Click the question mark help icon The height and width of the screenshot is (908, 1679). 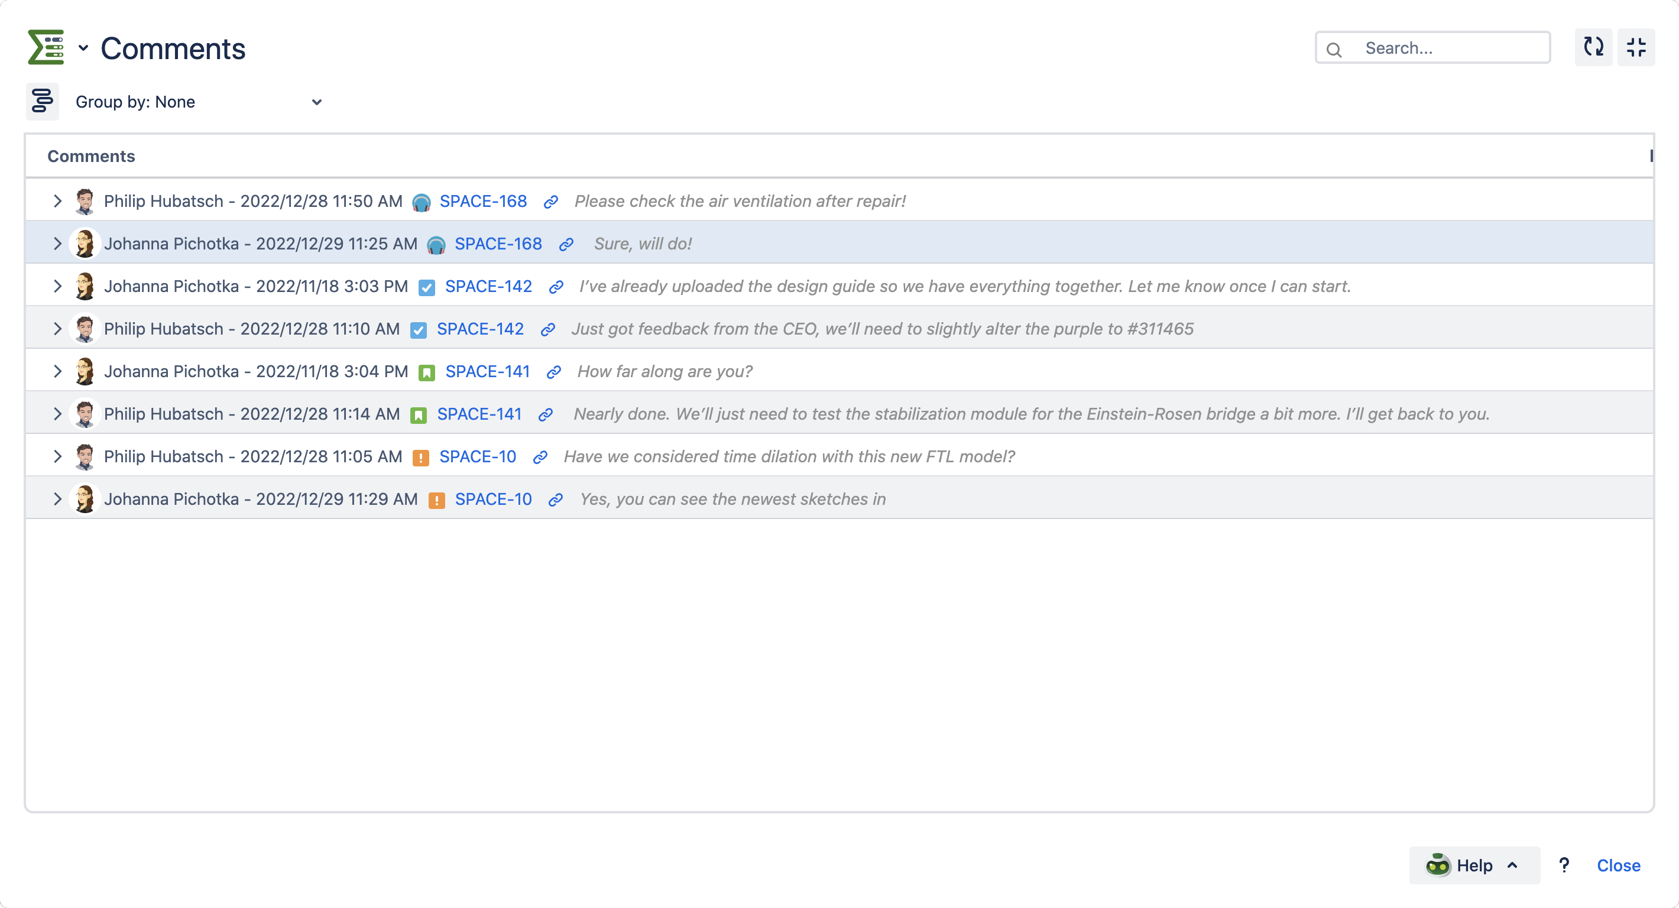pyautogui.click(x=1564, y=865)
